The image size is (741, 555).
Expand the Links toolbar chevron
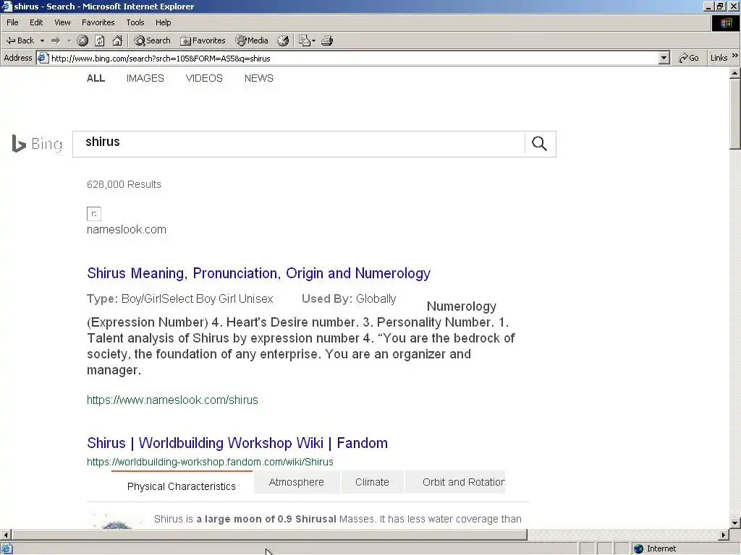point(735,56)
